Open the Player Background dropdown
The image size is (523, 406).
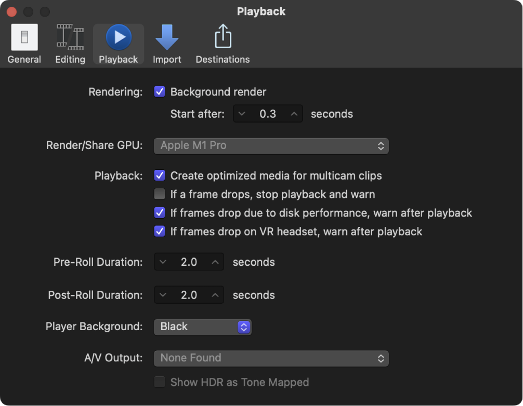[x=202, y=327]
